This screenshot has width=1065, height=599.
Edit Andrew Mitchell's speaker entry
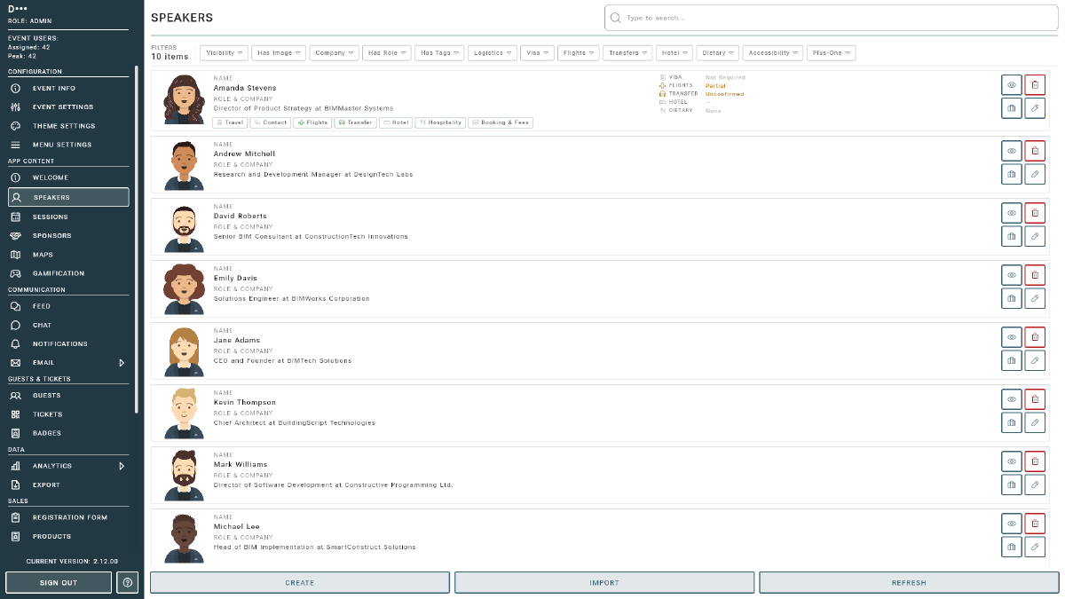1035,174
